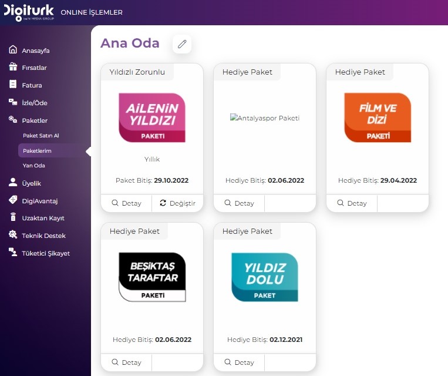Viewport: 448px width, 376px height.
Task: Open Uzaktan Kayıt menu item
Action: point(43,218)
